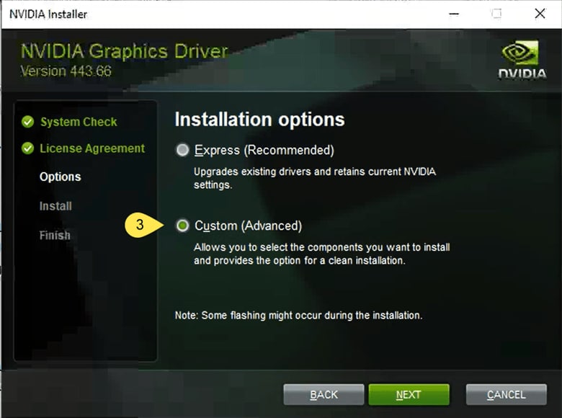Screen dimensions: 562x418
Task: Abort setup with the CANCEL button
Action: [x=506, y=394]
